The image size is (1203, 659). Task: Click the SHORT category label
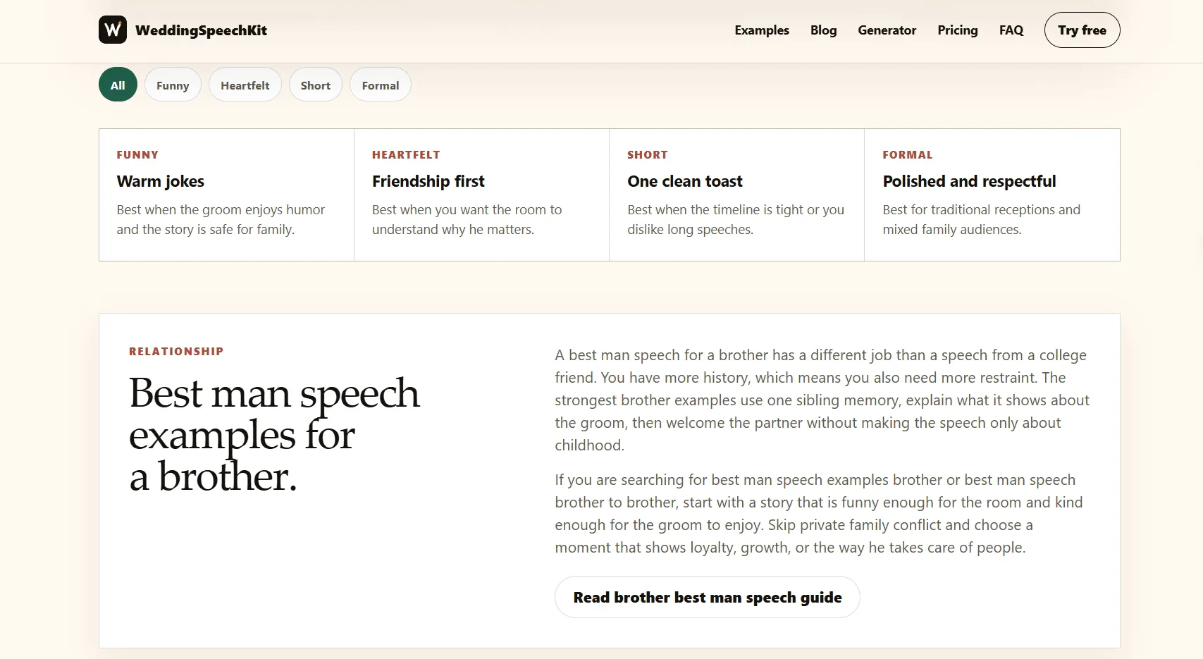click(648, 154)
